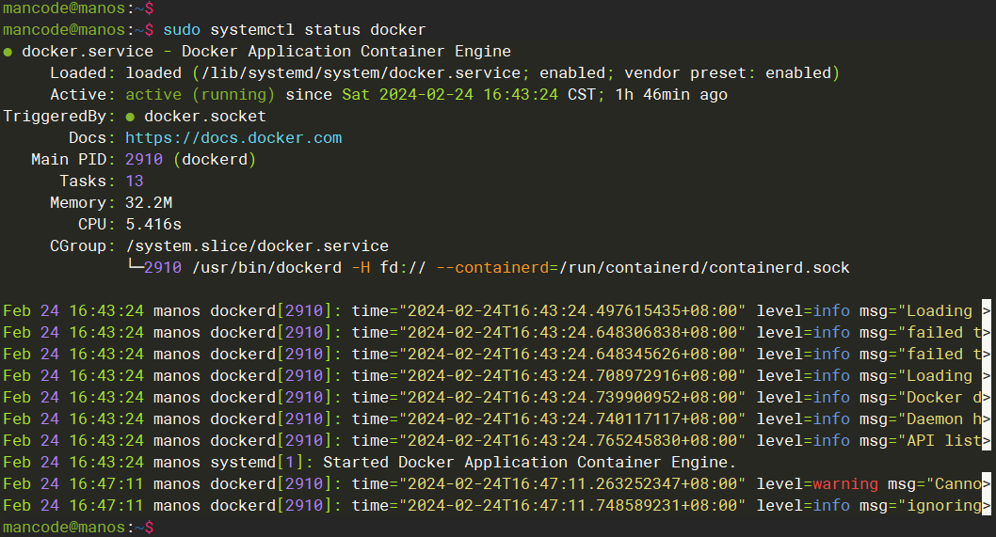Click the green status dot beside docker.service
The height and width of the screenshot is (537, 996).
coord(8,52)
